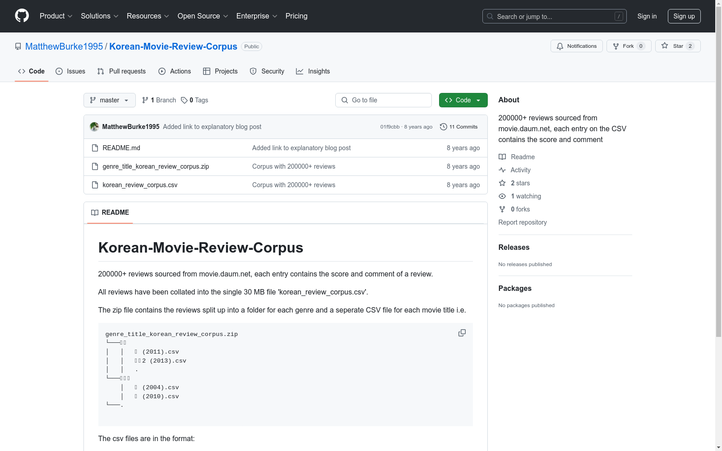Open the zip file's Corpus commit message

294,166
